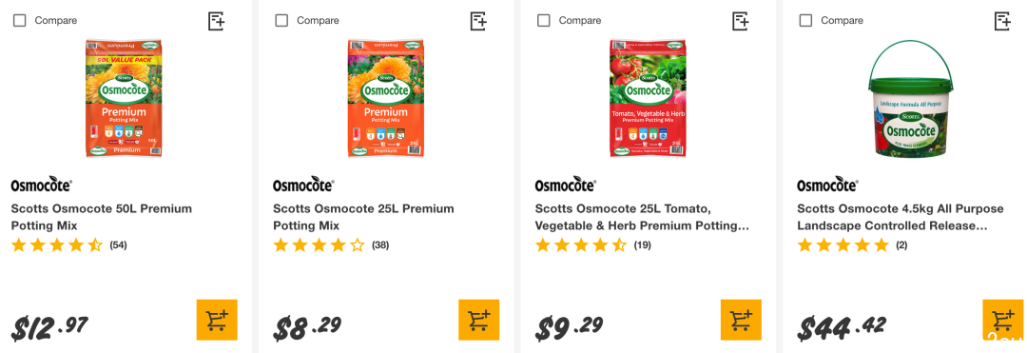Check Compare for Tomato Vegetable & Herb mix

[544, 20]
